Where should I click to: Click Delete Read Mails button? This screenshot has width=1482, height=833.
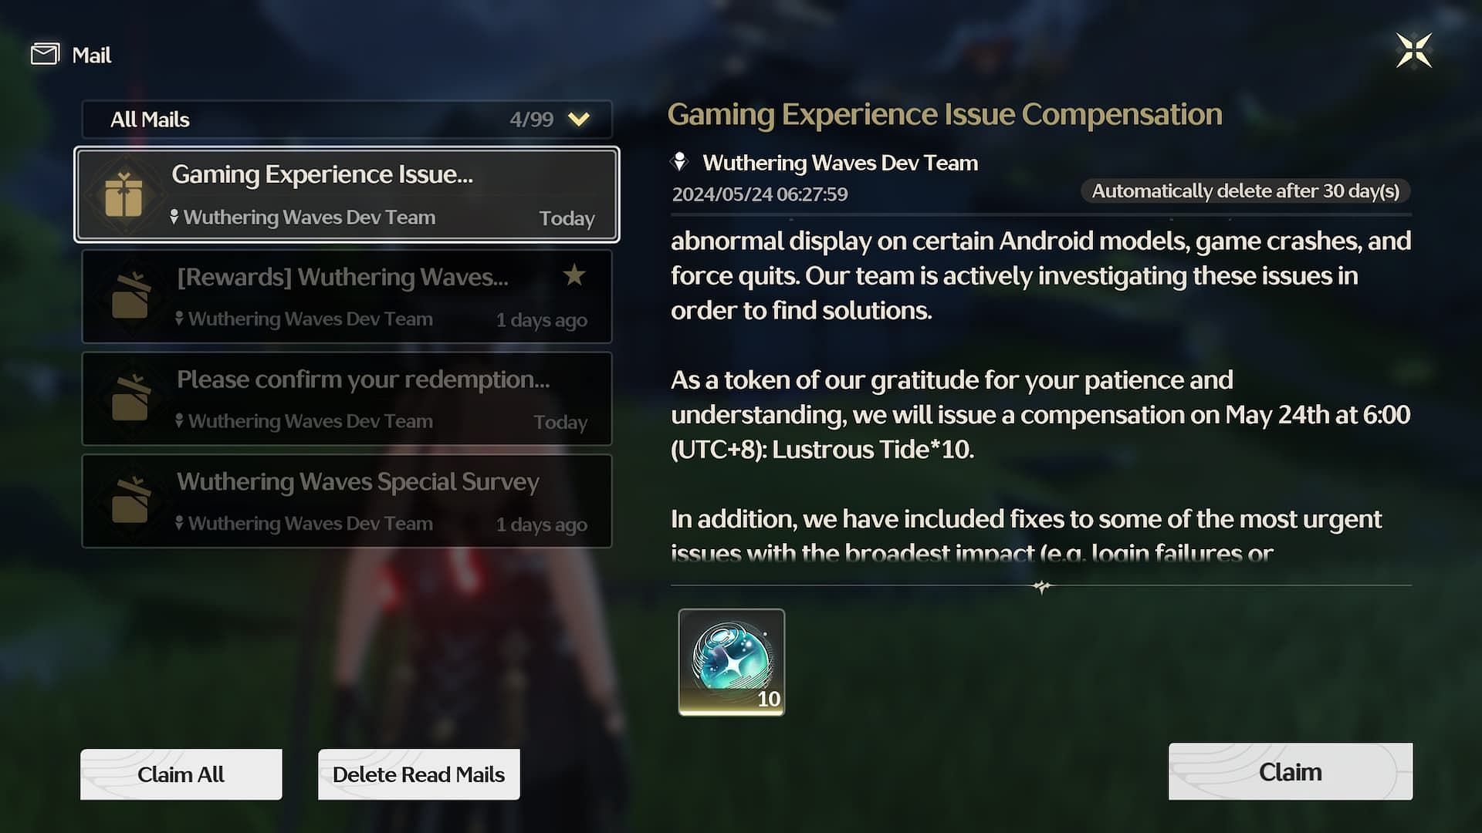pyautogui.click(x=418, y=773)
